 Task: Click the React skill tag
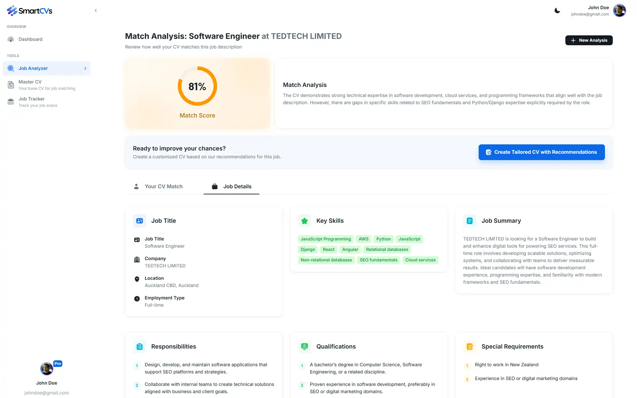click(329, 250)
